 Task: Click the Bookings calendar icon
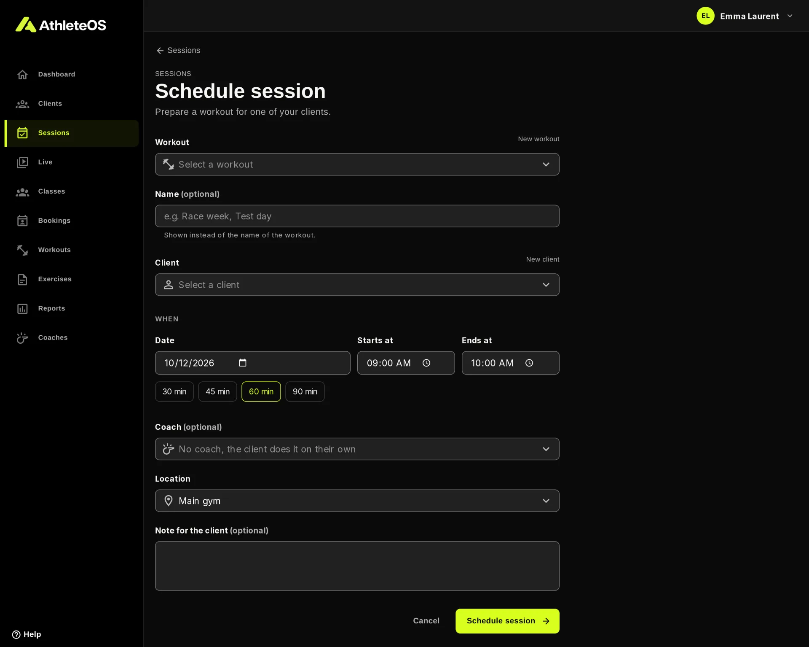pyautogui.click(x=22, y=221)
